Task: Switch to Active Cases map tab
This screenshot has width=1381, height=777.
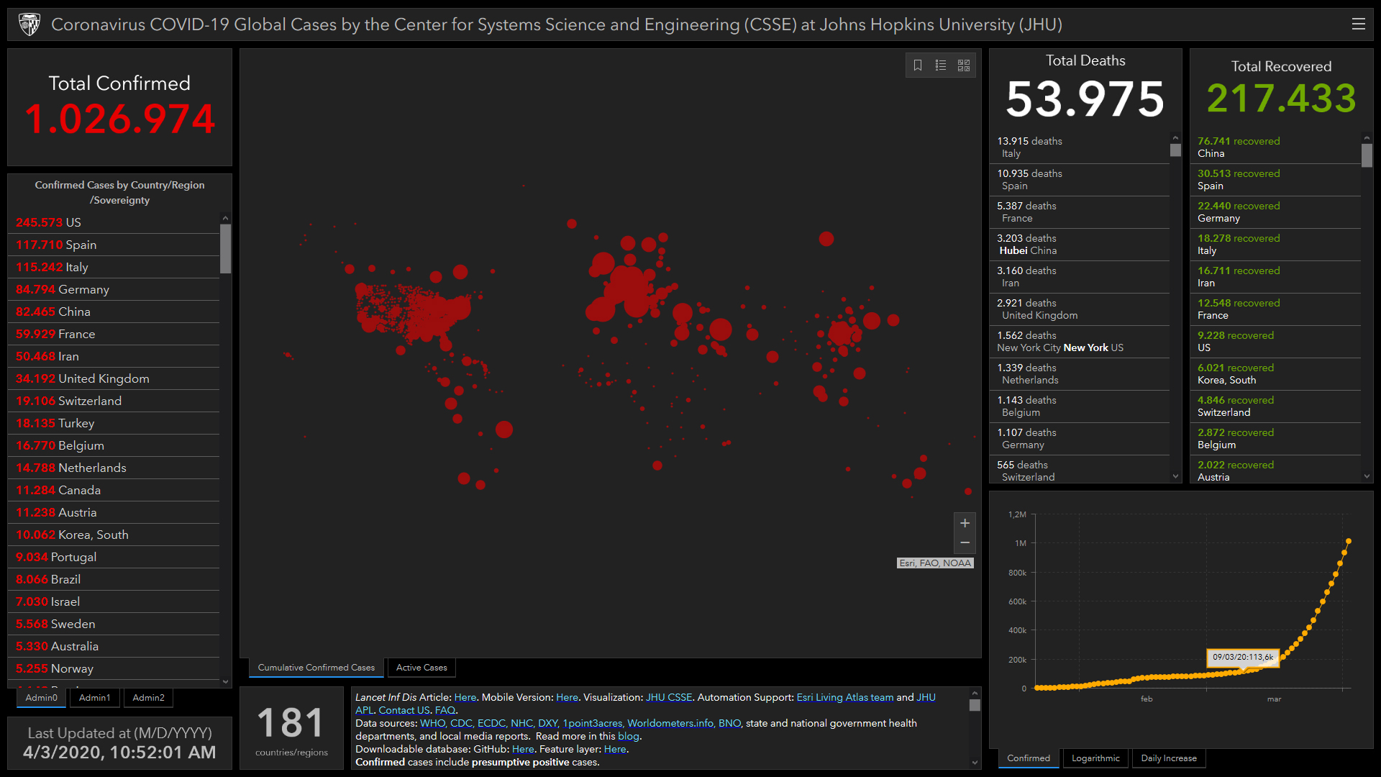Action: tap(421, 668)
